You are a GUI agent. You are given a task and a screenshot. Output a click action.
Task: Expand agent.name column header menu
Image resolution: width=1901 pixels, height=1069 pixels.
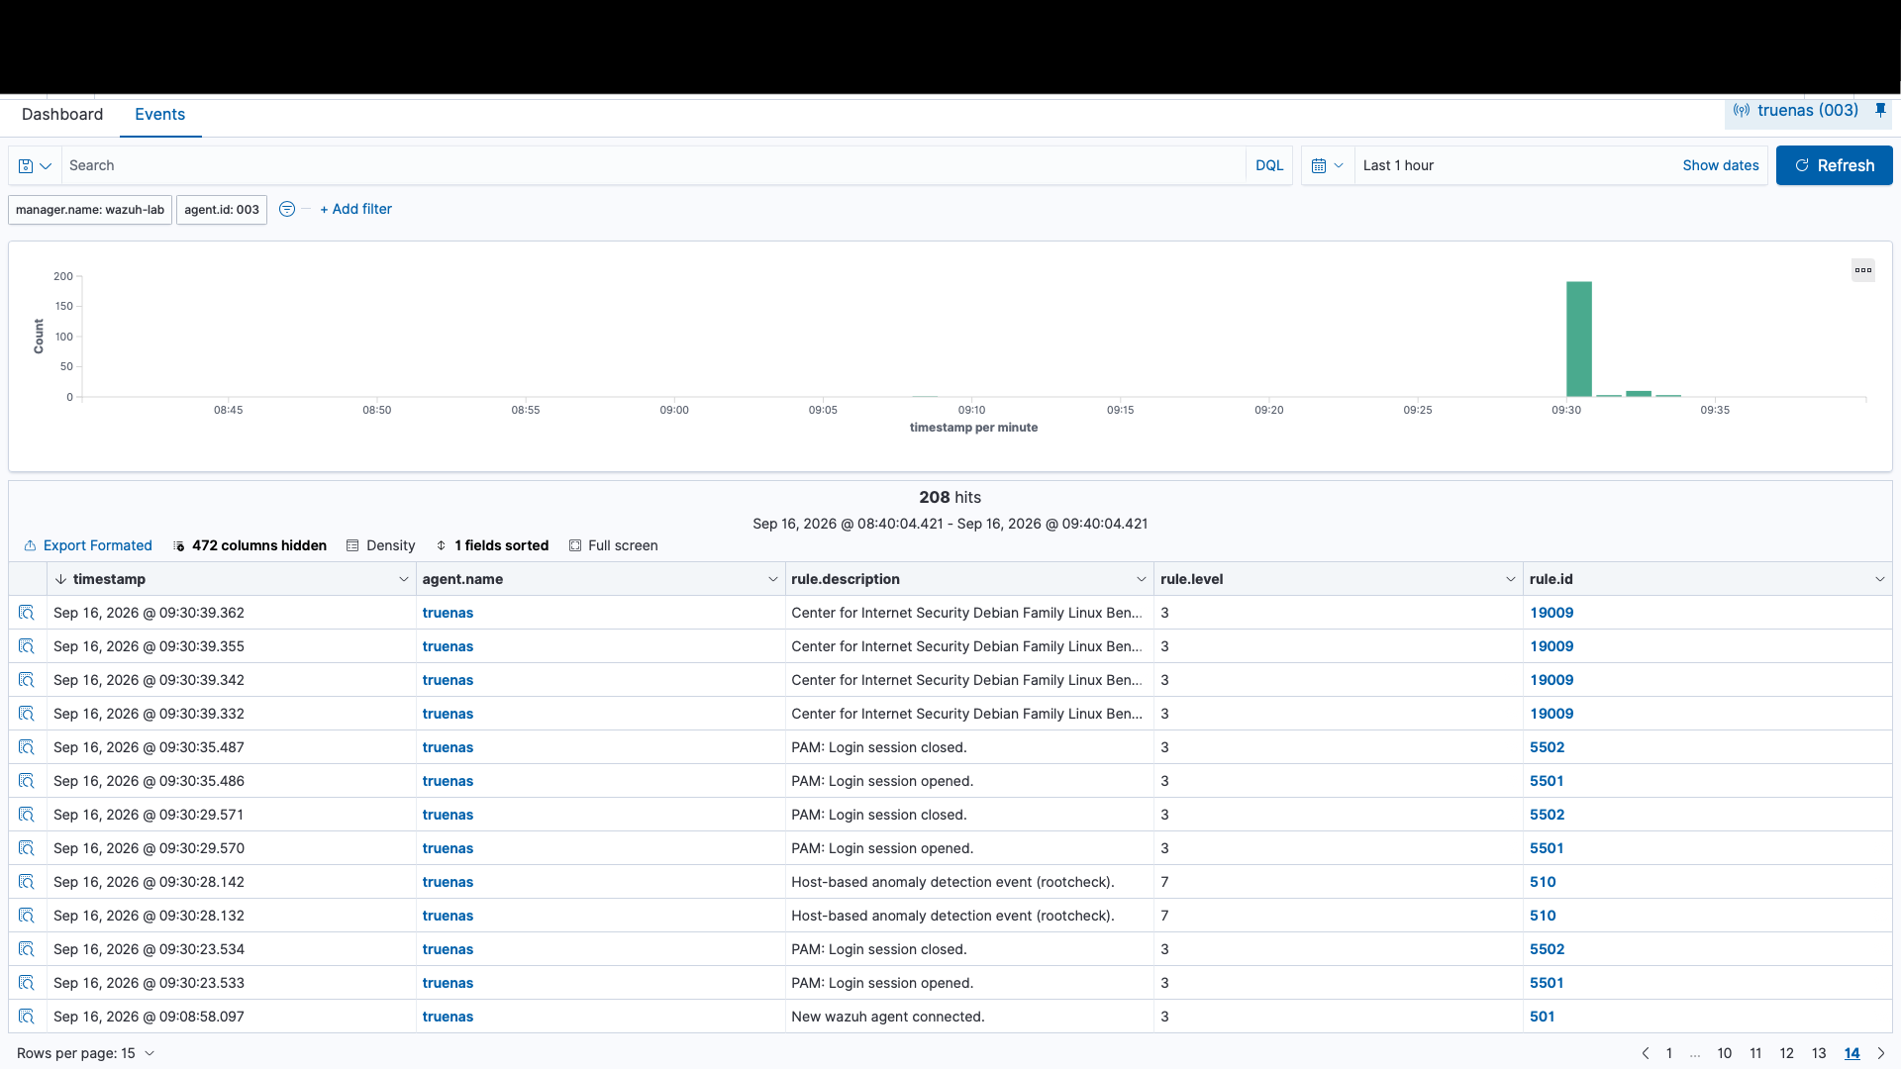[x=773, y=579]
